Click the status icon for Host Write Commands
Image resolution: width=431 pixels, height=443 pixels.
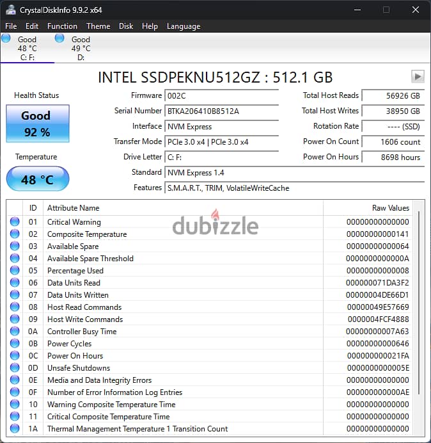(15, 319)
